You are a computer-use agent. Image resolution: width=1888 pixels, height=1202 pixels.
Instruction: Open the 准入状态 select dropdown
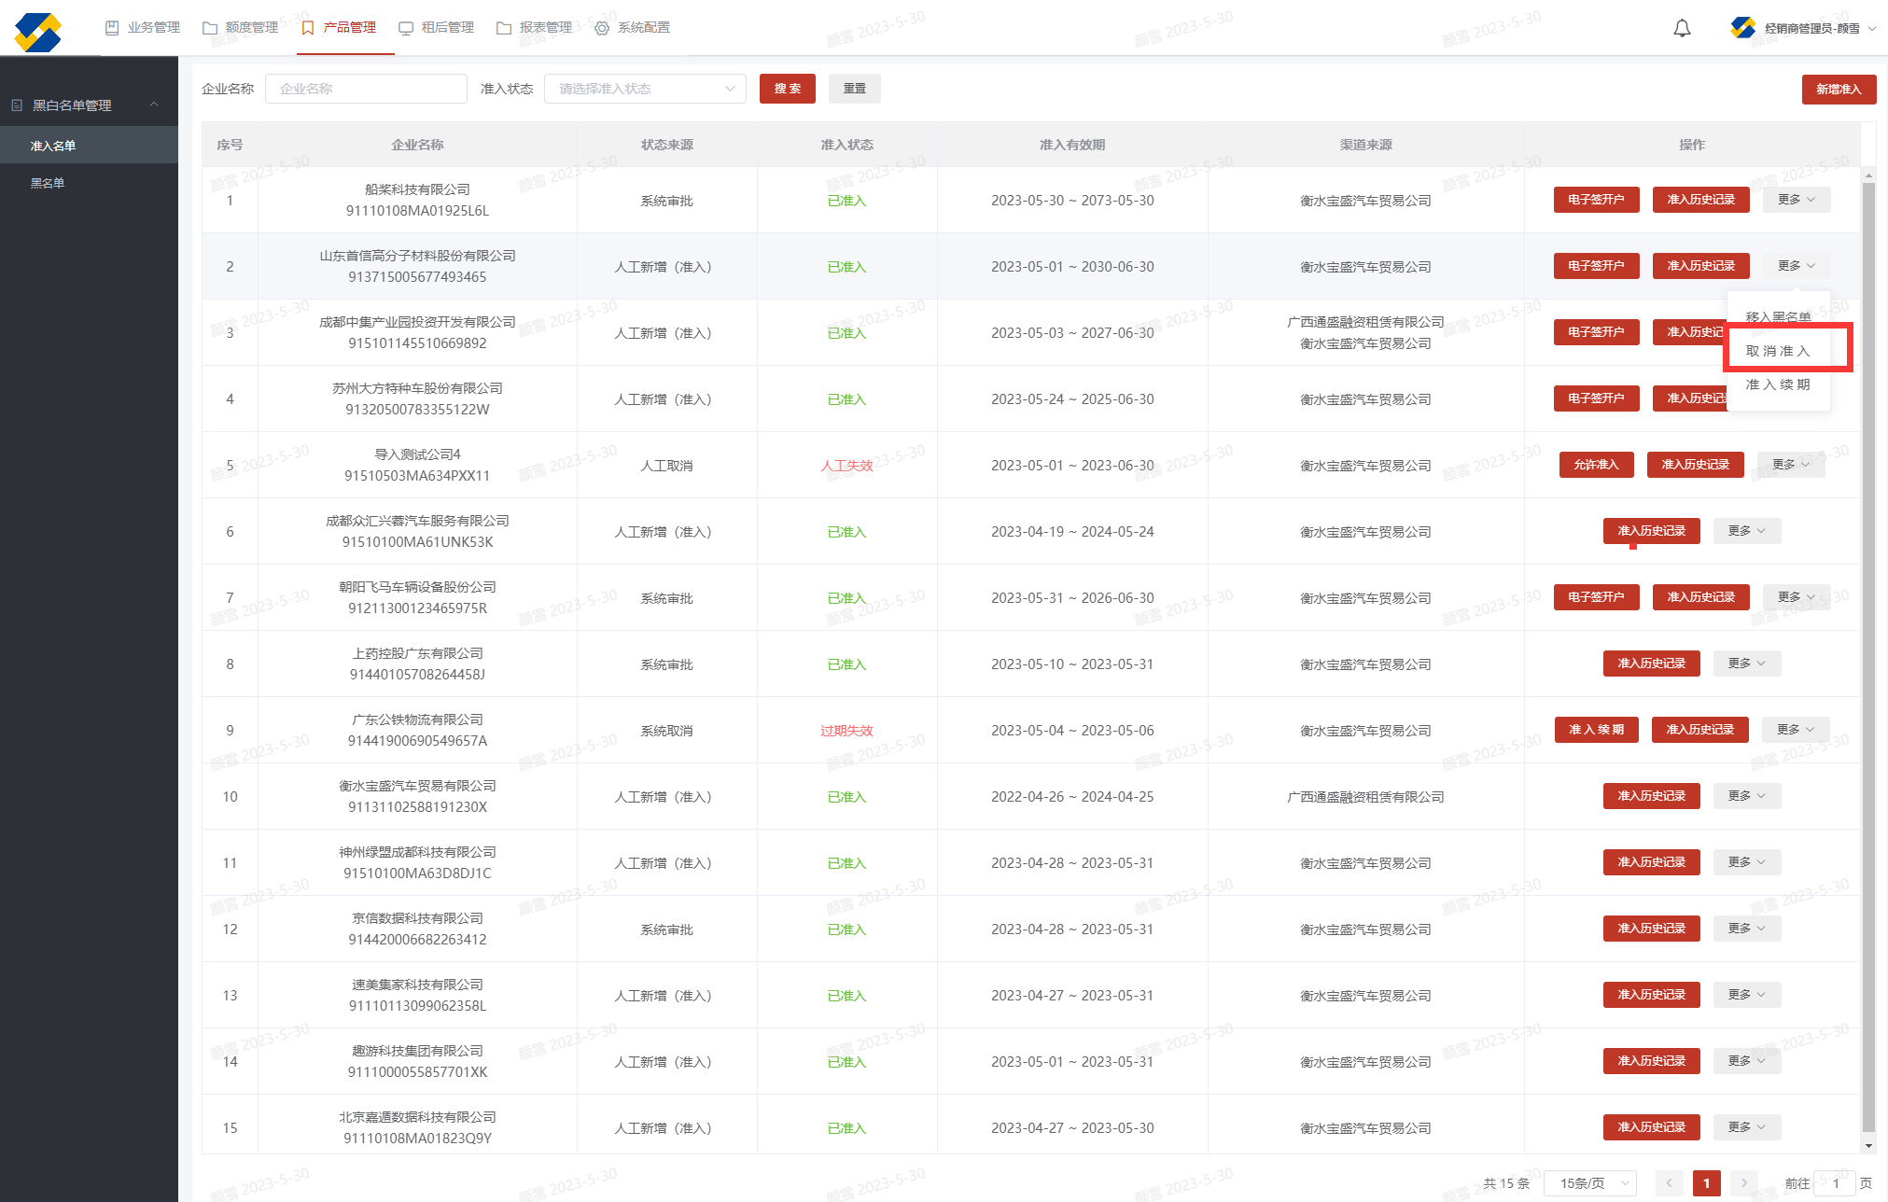[645, 89]
